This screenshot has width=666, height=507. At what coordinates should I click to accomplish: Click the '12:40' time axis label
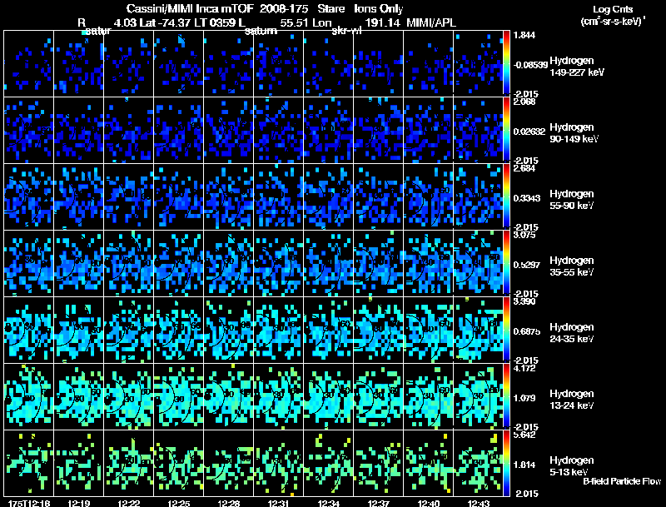(429, 503)
